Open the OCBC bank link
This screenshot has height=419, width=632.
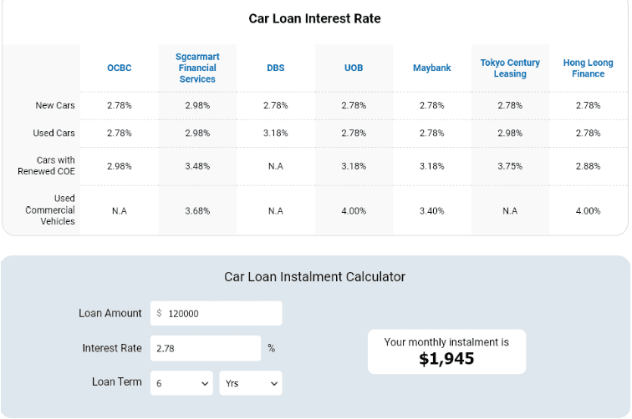pos(120,68)
